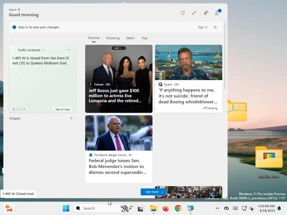287x215 pixels.
Task: Show hidden system tray icons
Action: coord(217,208)
